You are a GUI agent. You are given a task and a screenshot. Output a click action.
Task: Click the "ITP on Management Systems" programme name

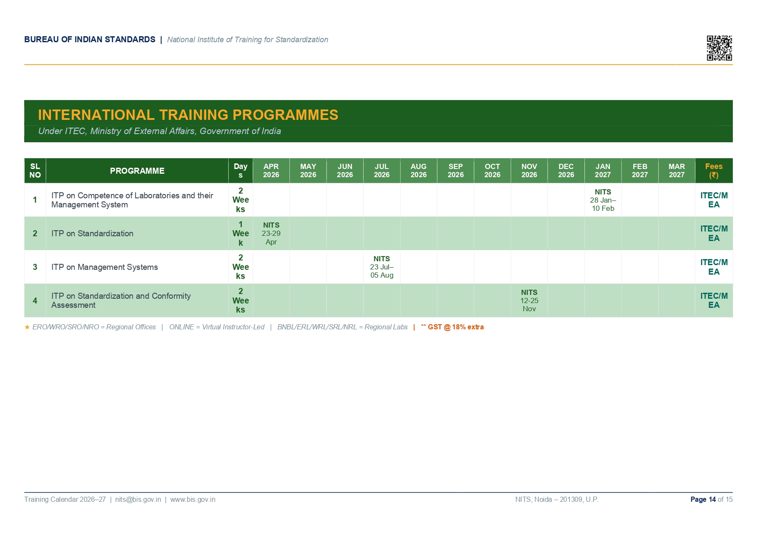coord(105,267)
